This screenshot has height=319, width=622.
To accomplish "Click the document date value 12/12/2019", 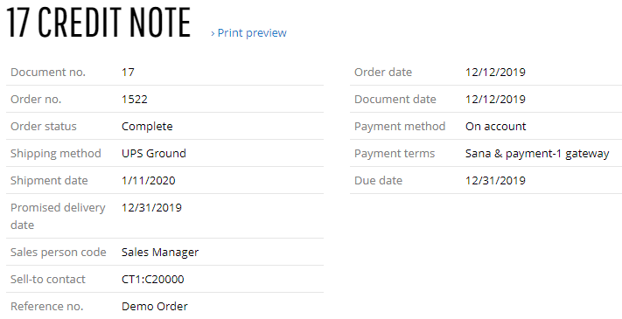I will coord(495,99).
